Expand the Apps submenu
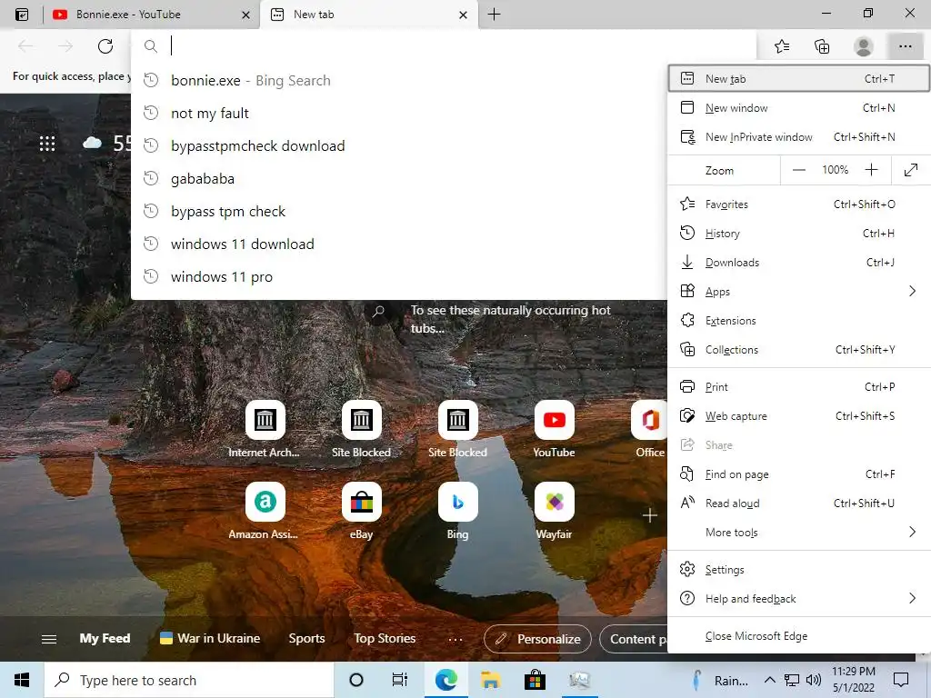The width and height of the screenshot is (931, 698). (x=798, y=292)
